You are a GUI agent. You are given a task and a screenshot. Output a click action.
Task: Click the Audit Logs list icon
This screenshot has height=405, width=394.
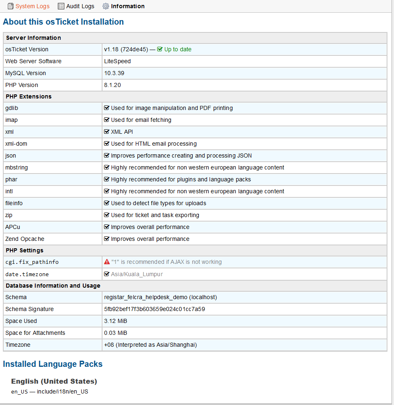[x=61, y=6]
